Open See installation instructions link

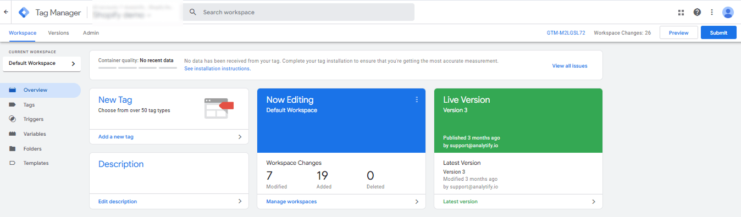point(217,69)
